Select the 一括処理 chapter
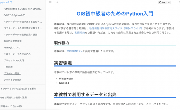 pyautogui.click(x=8, y=67)
